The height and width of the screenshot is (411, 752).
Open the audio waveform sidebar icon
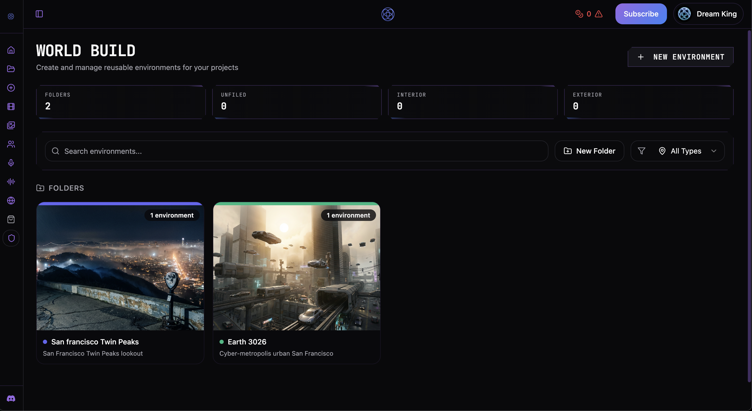(11, 182)
